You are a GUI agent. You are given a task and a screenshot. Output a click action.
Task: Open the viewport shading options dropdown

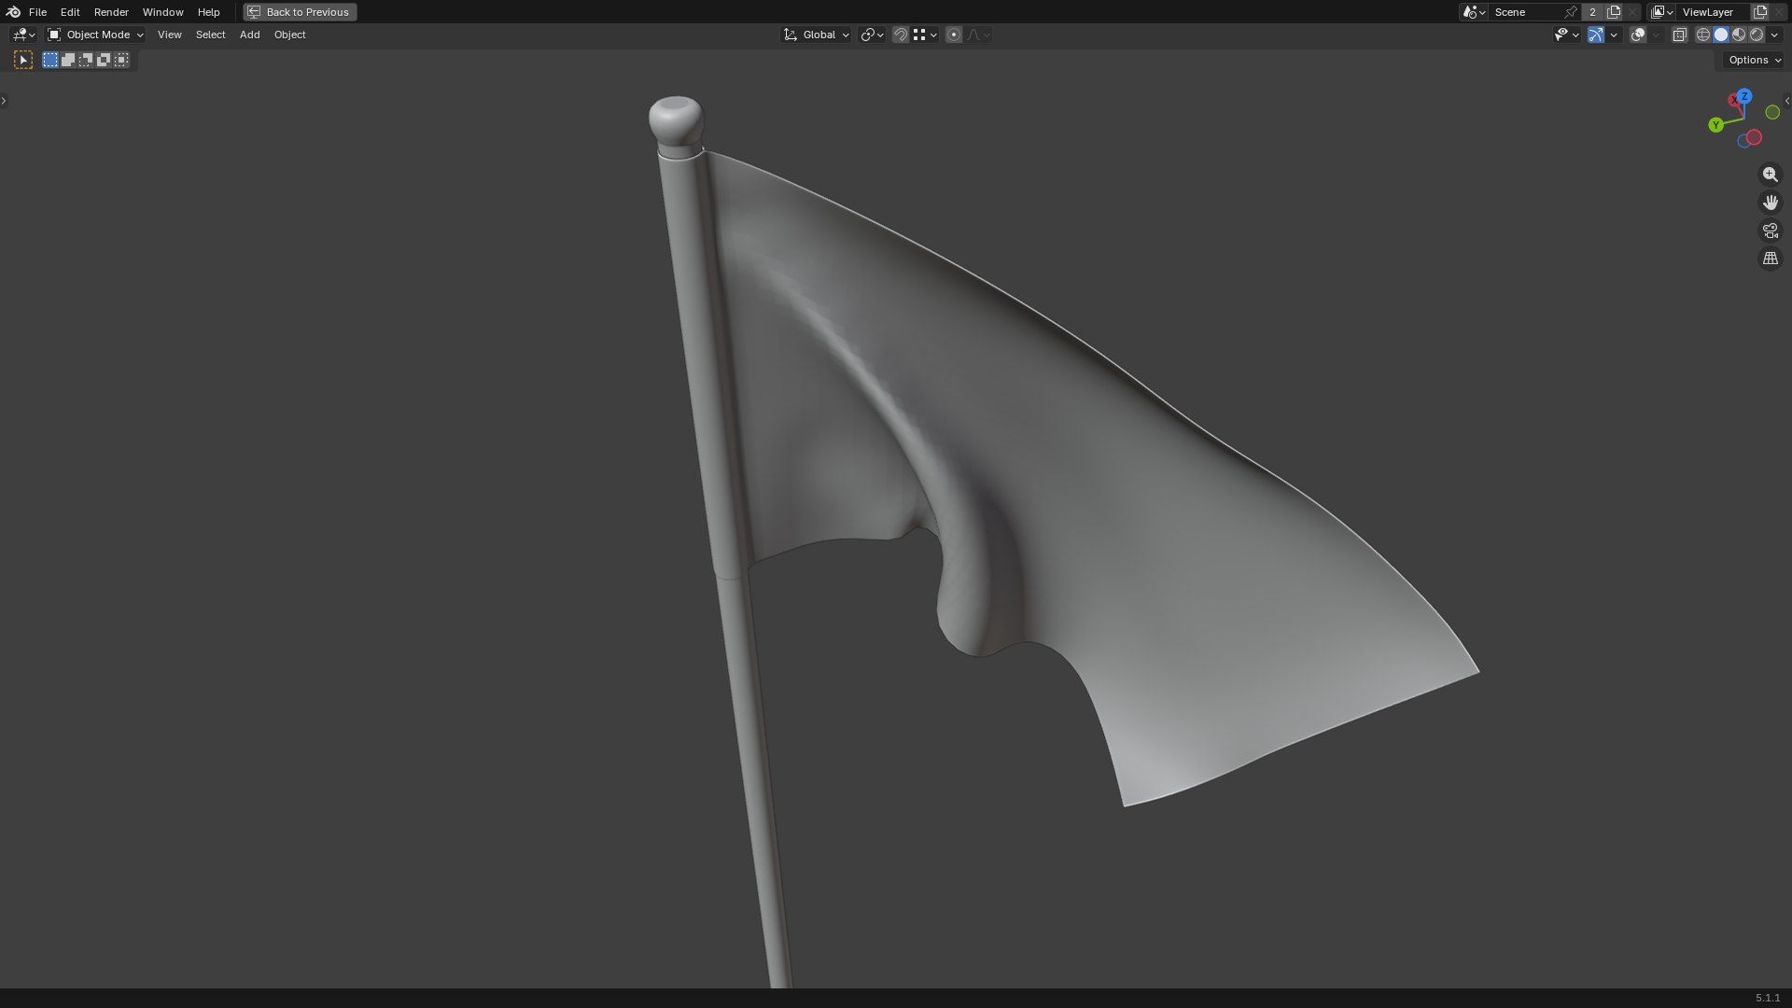[1774, 35]
